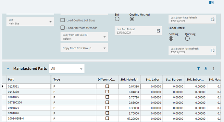Image resolution: width=224 pixels, height=122 pixels.
Task: Open the All filter dropdown for Manufactured Parts
Action: tap(67, 69)
